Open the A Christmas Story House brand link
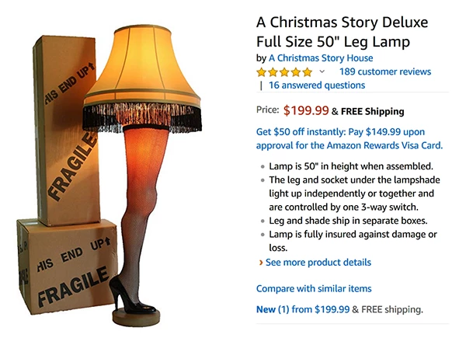466x338 pixels. coord(321,58)
